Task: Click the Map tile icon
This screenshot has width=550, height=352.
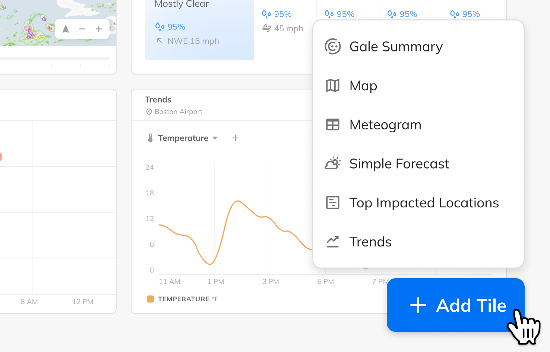Action: pos(332,85)
